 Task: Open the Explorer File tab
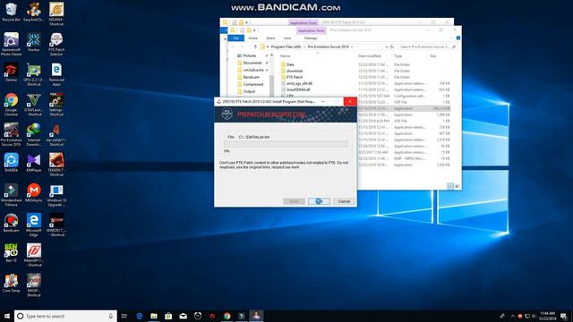click(236, 38)
